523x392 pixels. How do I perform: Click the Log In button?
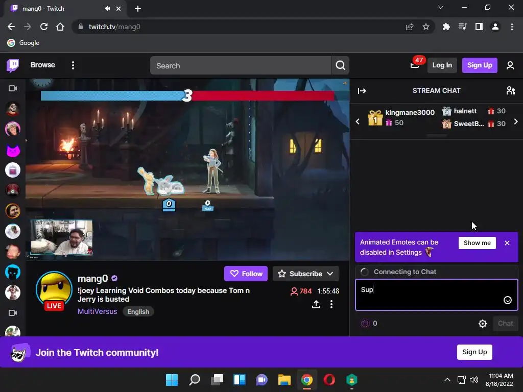pos(442,65)
